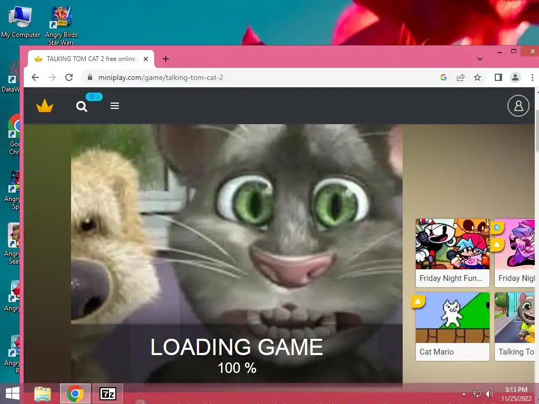This screenshot has height=404, width=539.
Task: Open network icon in system tray
Action: pyautogui.click(x=477, y=394)
